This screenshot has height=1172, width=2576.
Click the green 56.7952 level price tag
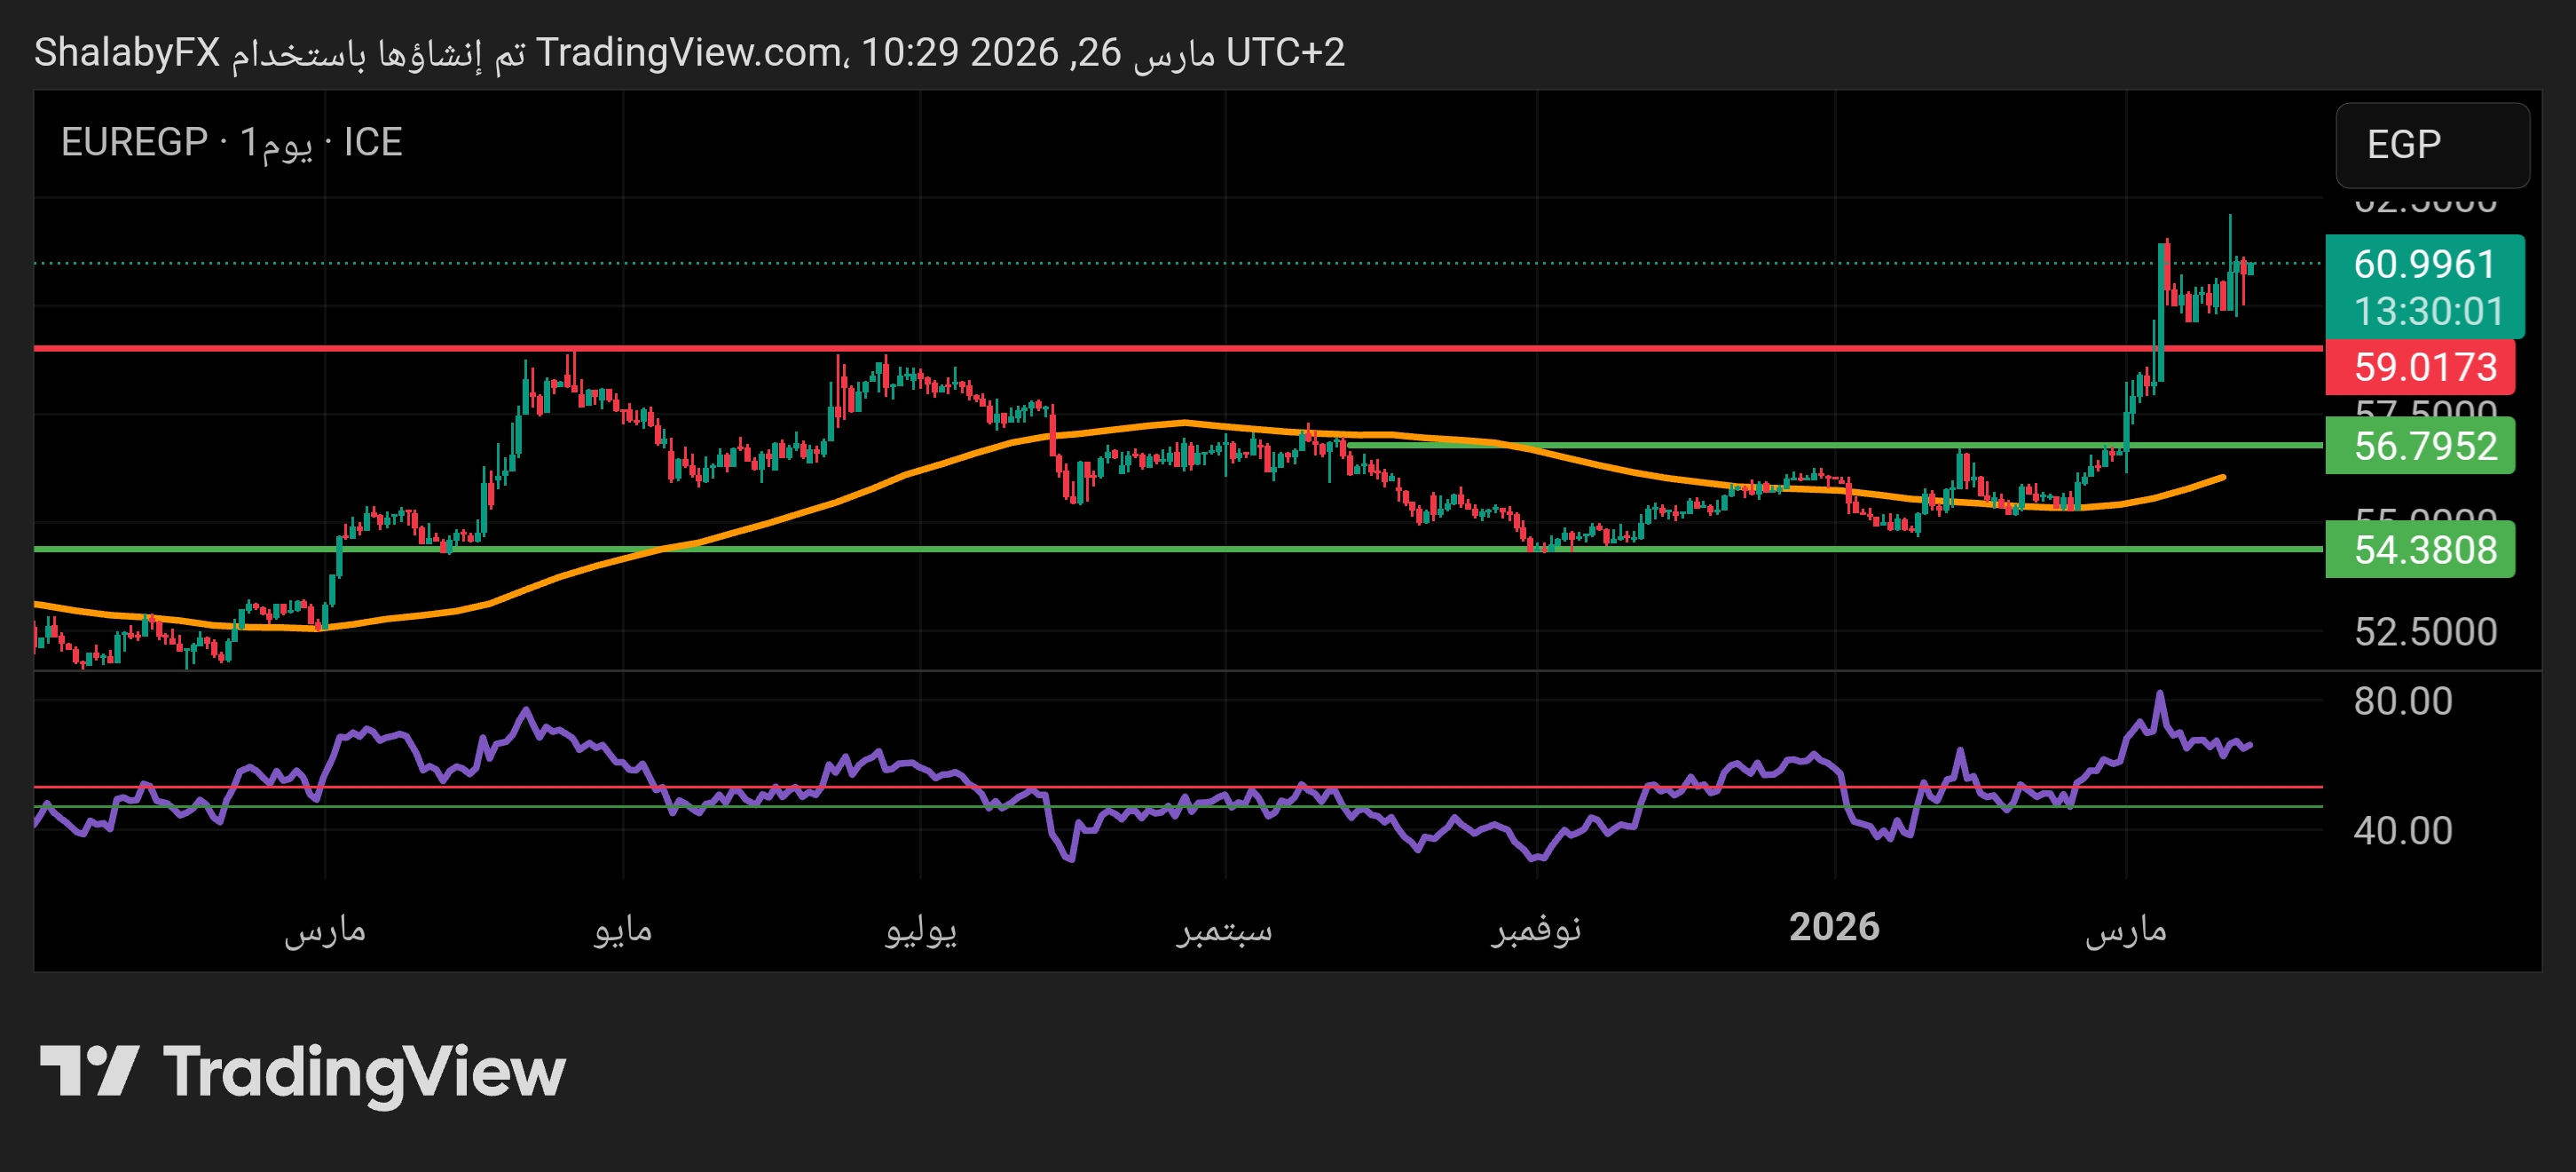point(2424,447)
